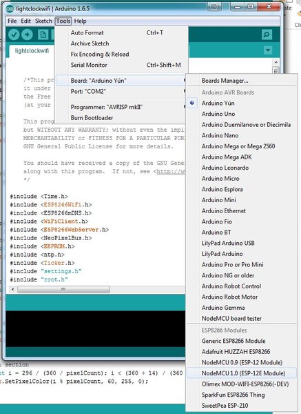Select SparkFun ESP8266 Thing board
This screenshot has height=414, width=301.
pyautogui.click(x=242, y=395)
